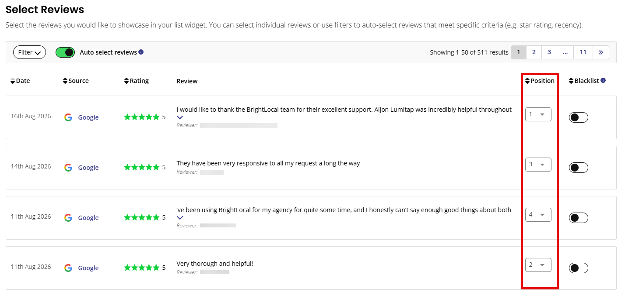Sort reviews by Position column arrows
Viewport: 618px width, 292px height.
527,81
